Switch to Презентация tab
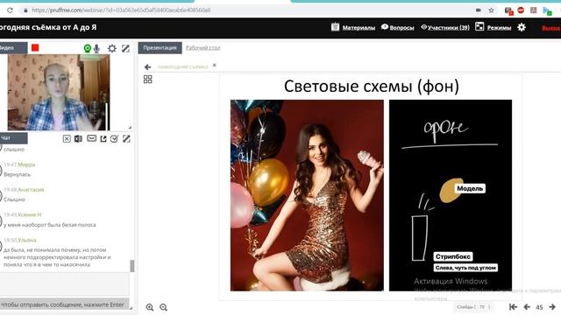561x315 pixels. 160,48
